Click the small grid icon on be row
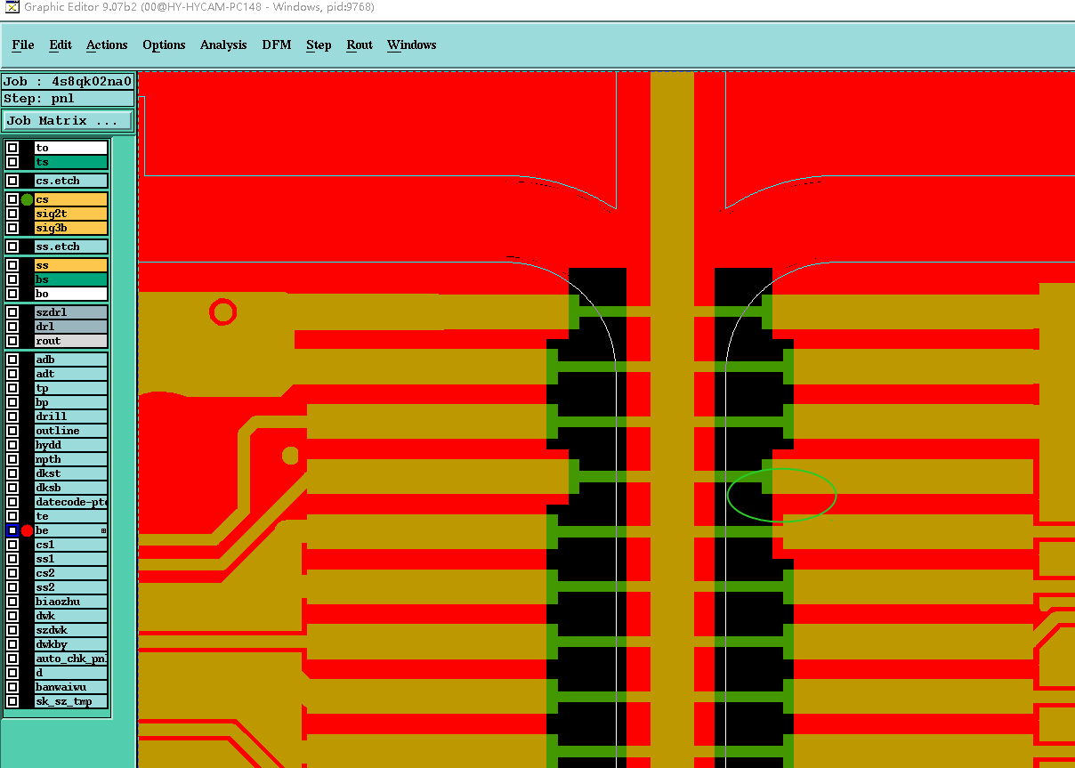Screen dimensions: 1075x768 [103, 530]
